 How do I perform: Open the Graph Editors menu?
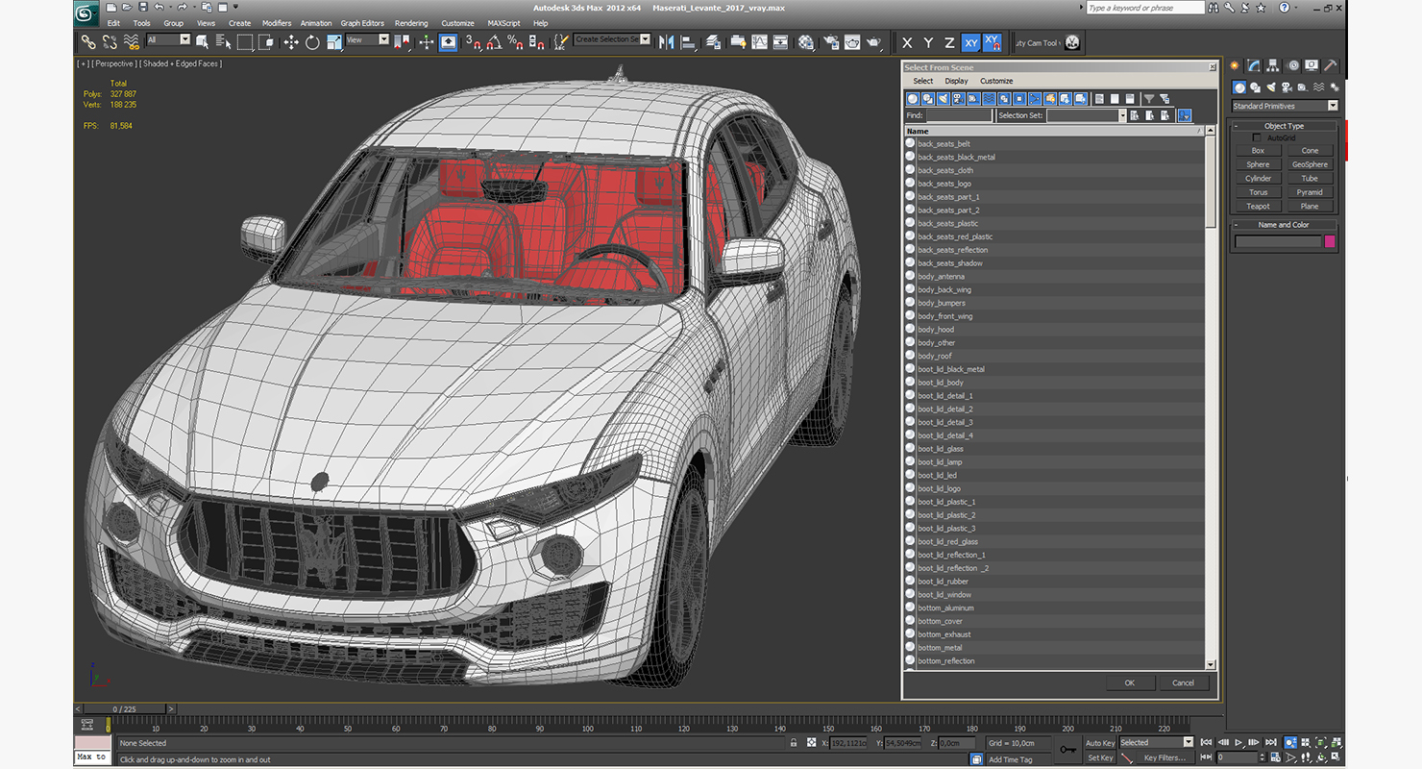coord(362,23)
